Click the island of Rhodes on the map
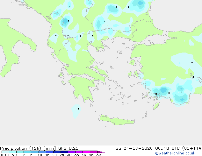Screen dimensions: 202x156 [x=156, y=106]
